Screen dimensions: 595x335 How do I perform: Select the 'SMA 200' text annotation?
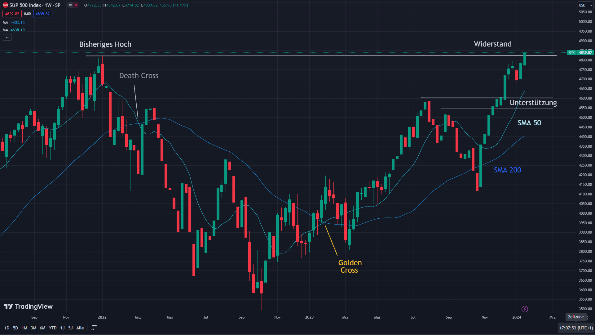(x=507, y=170)
